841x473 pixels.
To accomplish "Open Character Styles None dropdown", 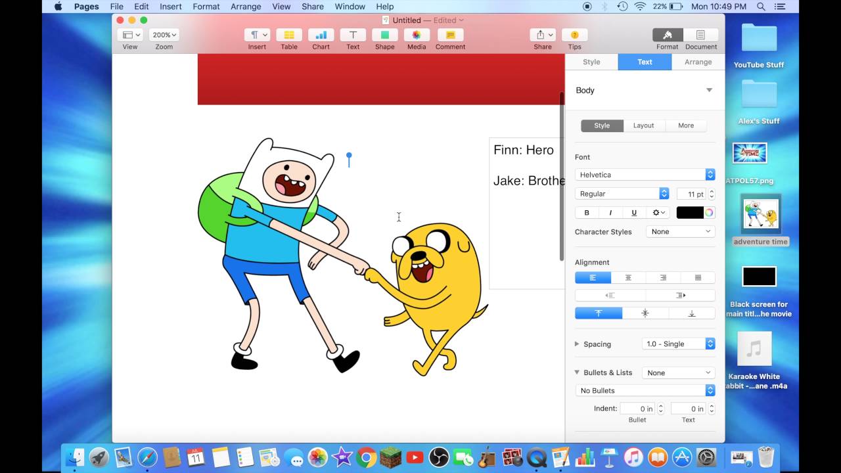I will pos(680,231).
